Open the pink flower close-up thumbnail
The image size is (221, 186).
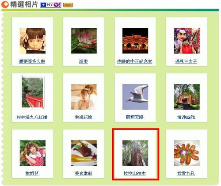click(84, 41)
